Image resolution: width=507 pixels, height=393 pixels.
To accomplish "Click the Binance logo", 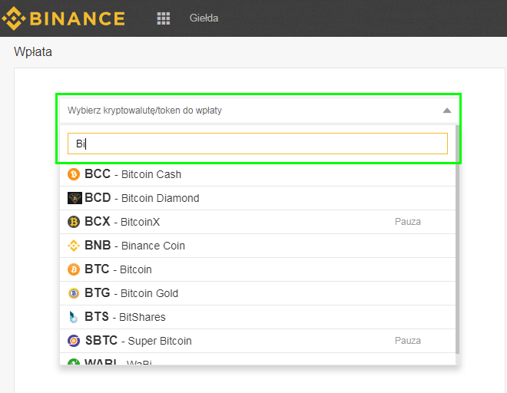I will pos(63,18).
